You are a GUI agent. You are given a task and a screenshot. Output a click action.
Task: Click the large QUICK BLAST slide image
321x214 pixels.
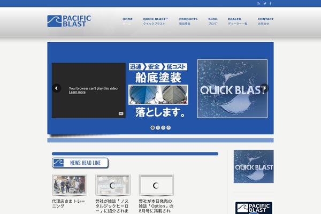(232, 89)
